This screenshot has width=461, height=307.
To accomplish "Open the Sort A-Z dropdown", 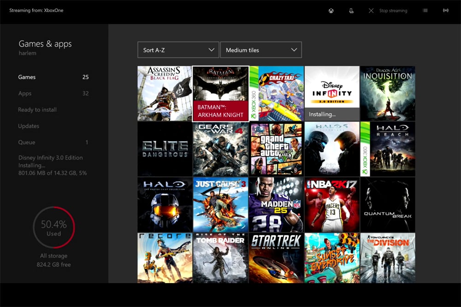I will click(178, 50).
